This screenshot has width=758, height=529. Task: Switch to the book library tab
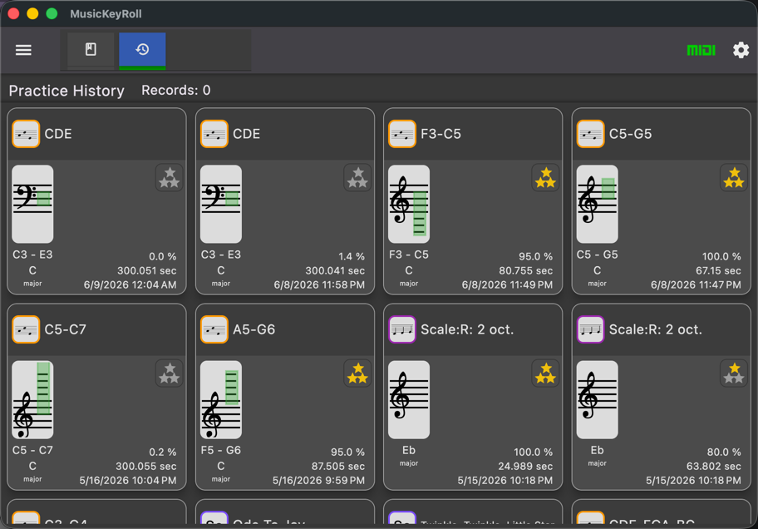[x=91, y=49]
